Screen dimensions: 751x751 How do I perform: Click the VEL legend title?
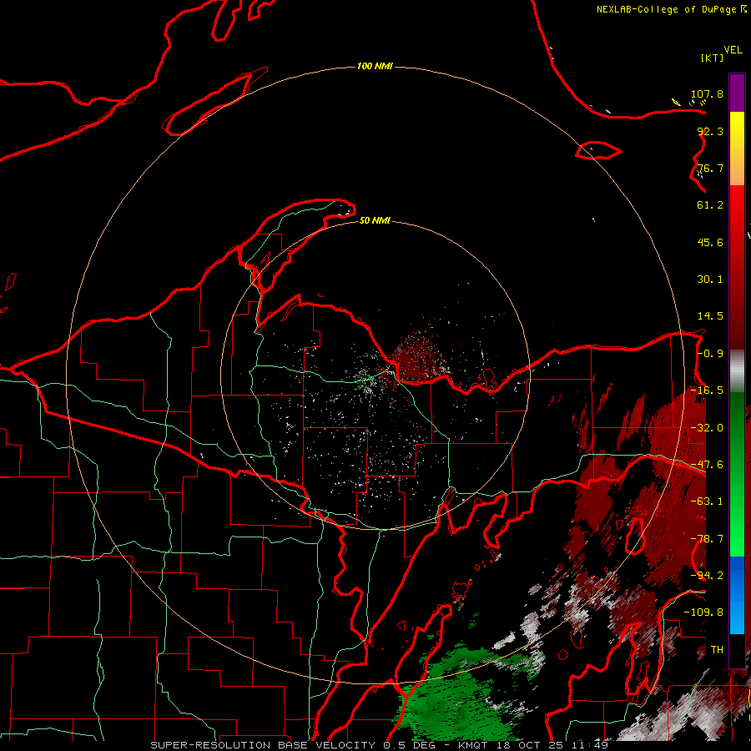click(733, 50)
